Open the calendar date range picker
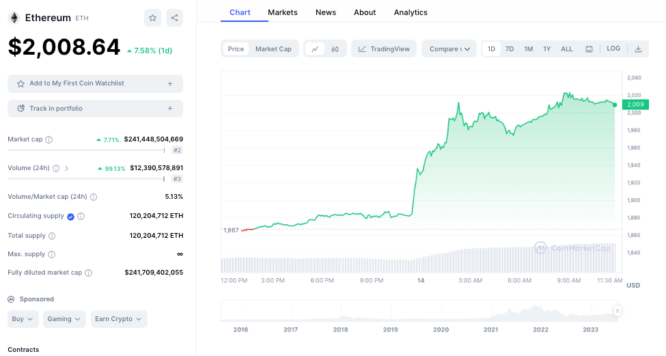 click(x=589, y=49)
